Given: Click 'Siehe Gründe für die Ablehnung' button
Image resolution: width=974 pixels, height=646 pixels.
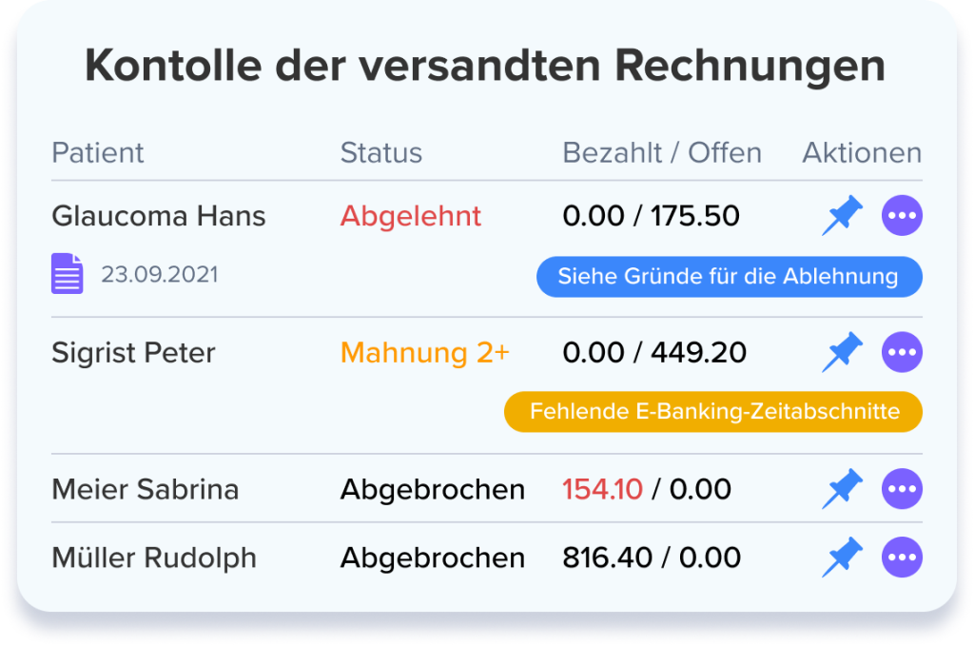Looking at the screenshot, I should [x=729, y=277].
